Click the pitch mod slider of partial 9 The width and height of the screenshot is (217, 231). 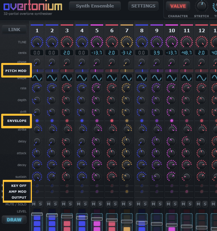click(x=157, y=71)
